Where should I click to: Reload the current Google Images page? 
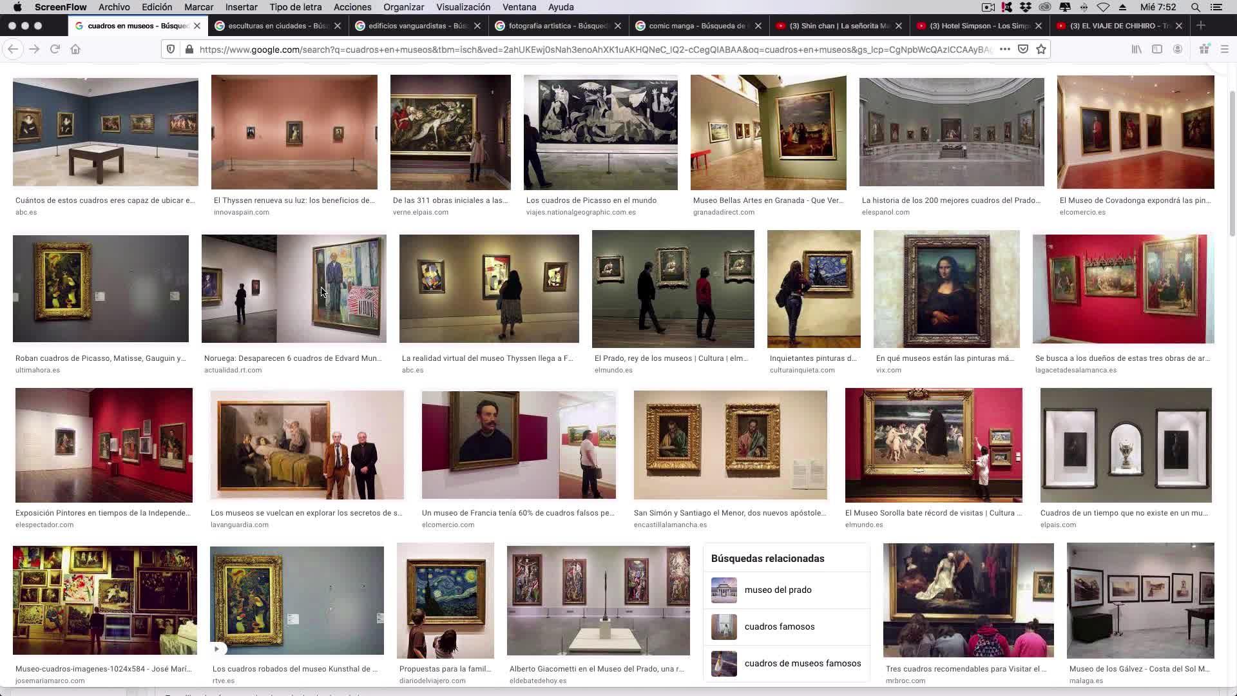click(55, 49)
